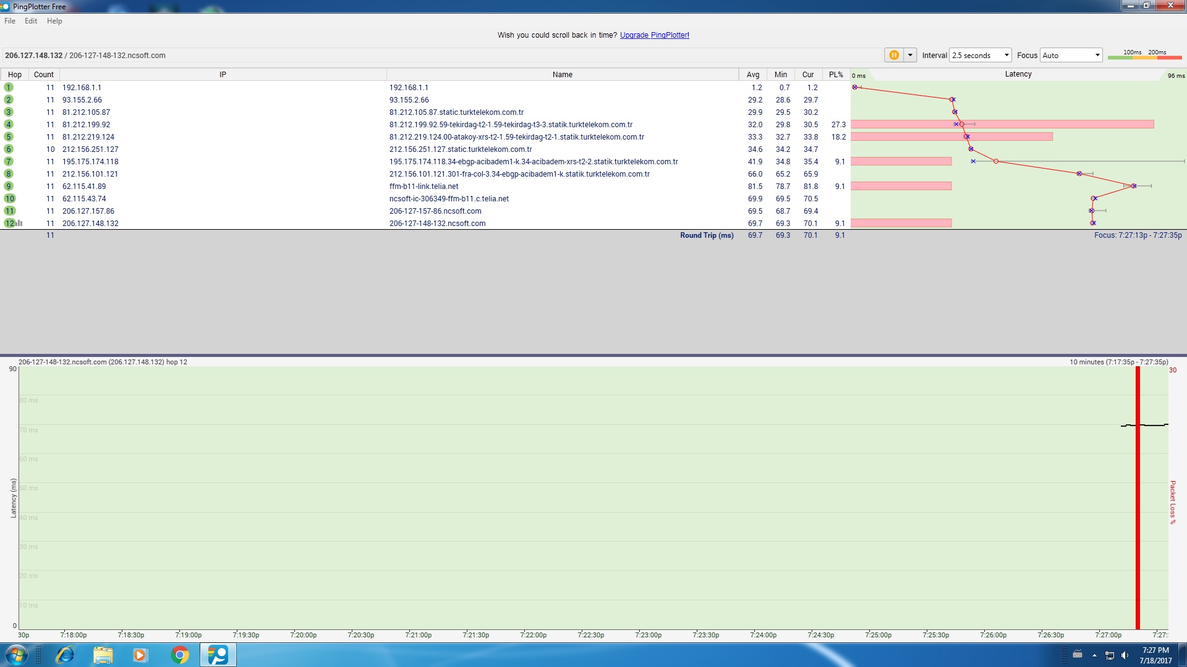Open the Help menu
This screenshot has width=1187, height=667.
point(54,21)
